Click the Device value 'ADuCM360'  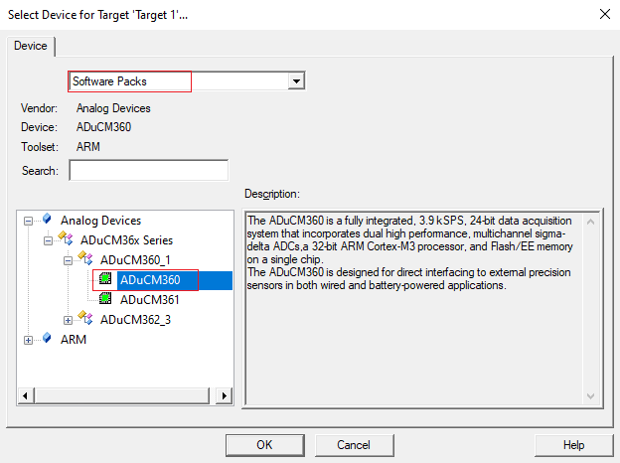pyautogui.click(x=103, y=127)
